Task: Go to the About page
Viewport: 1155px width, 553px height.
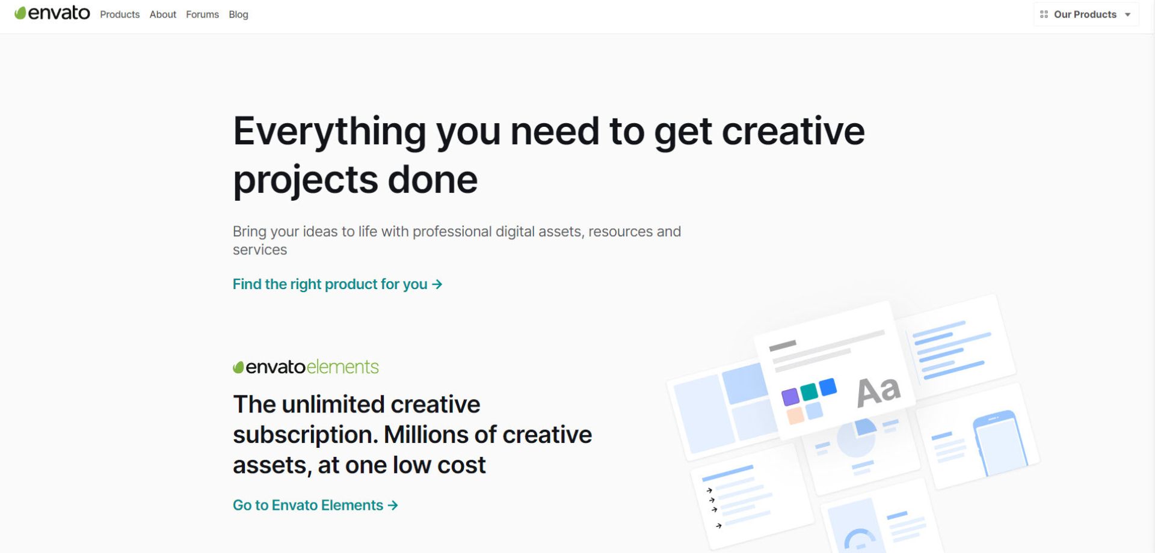Action: pos(162,14)
